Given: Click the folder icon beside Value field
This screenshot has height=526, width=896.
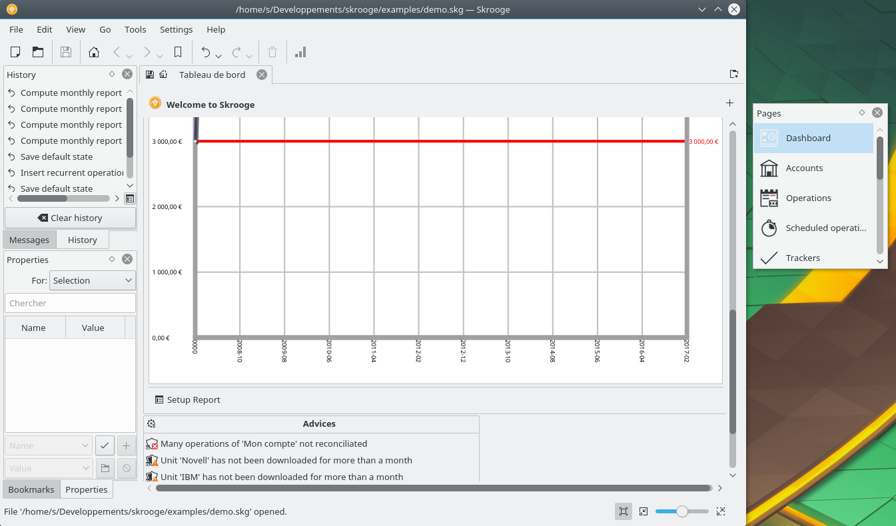Looking at the screenshot, I should (x=105, y=468).
